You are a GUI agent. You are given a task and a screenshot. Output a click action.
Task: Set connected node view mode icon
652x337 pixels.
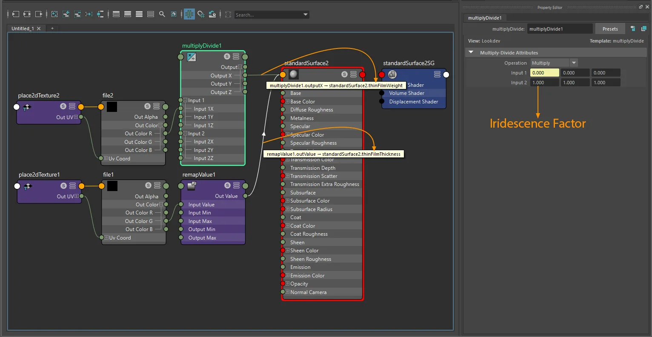click(128, 14)
